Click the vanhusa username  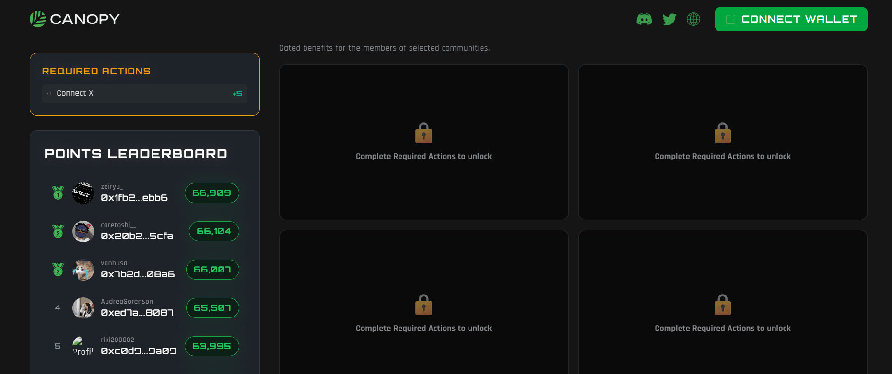(114, 263)
